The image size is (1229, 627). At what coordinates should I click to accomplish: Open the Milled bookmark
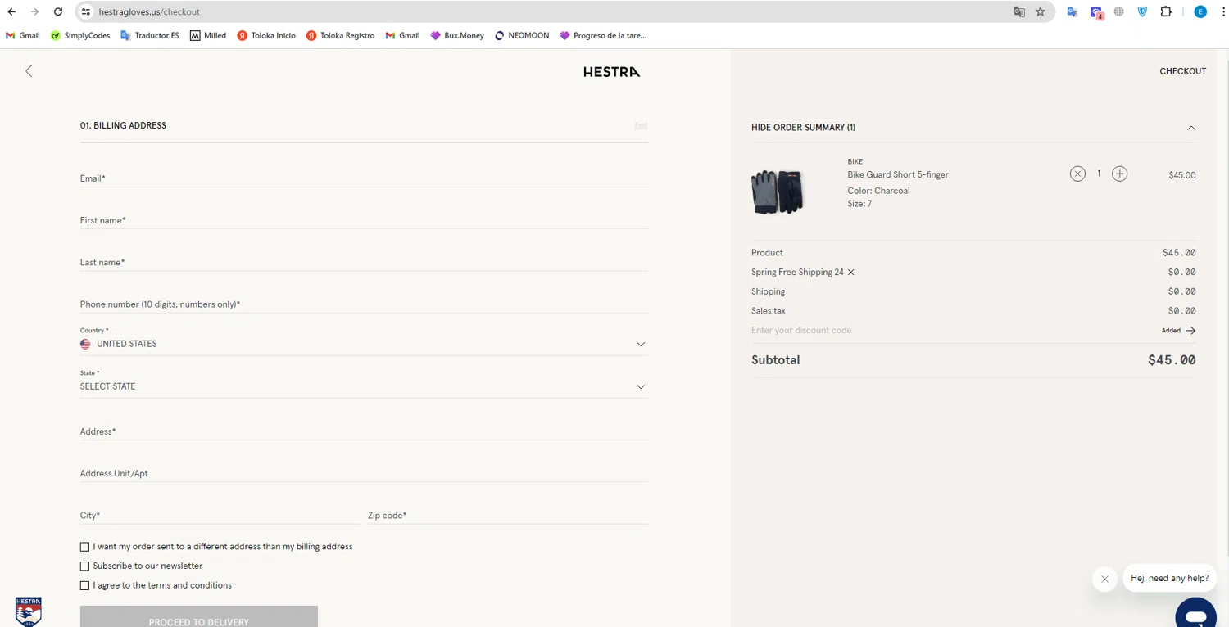point(208,35)
